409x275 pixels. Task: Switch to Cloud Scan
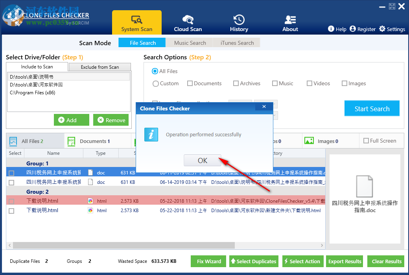point(188,22)
